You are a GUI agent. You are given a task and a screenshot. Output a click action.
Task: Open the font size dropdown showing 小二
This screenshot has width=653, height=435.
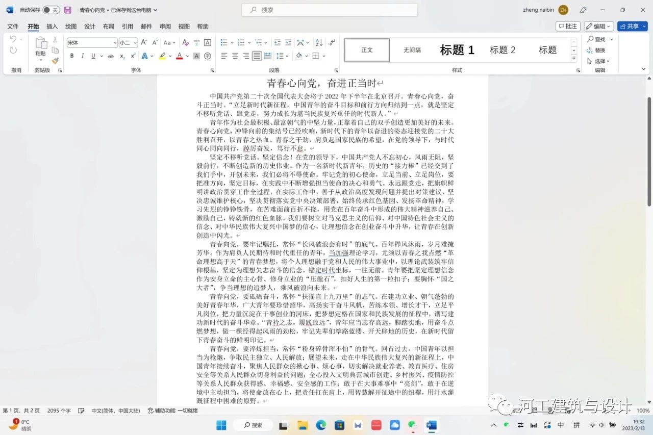click(128, 43)
